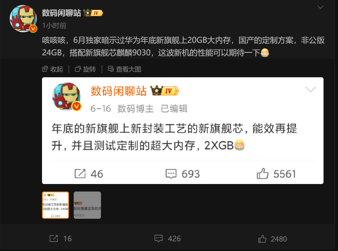Rotate the image with 旋转
Screen dimensions: 338x251
tap(85, 69)
